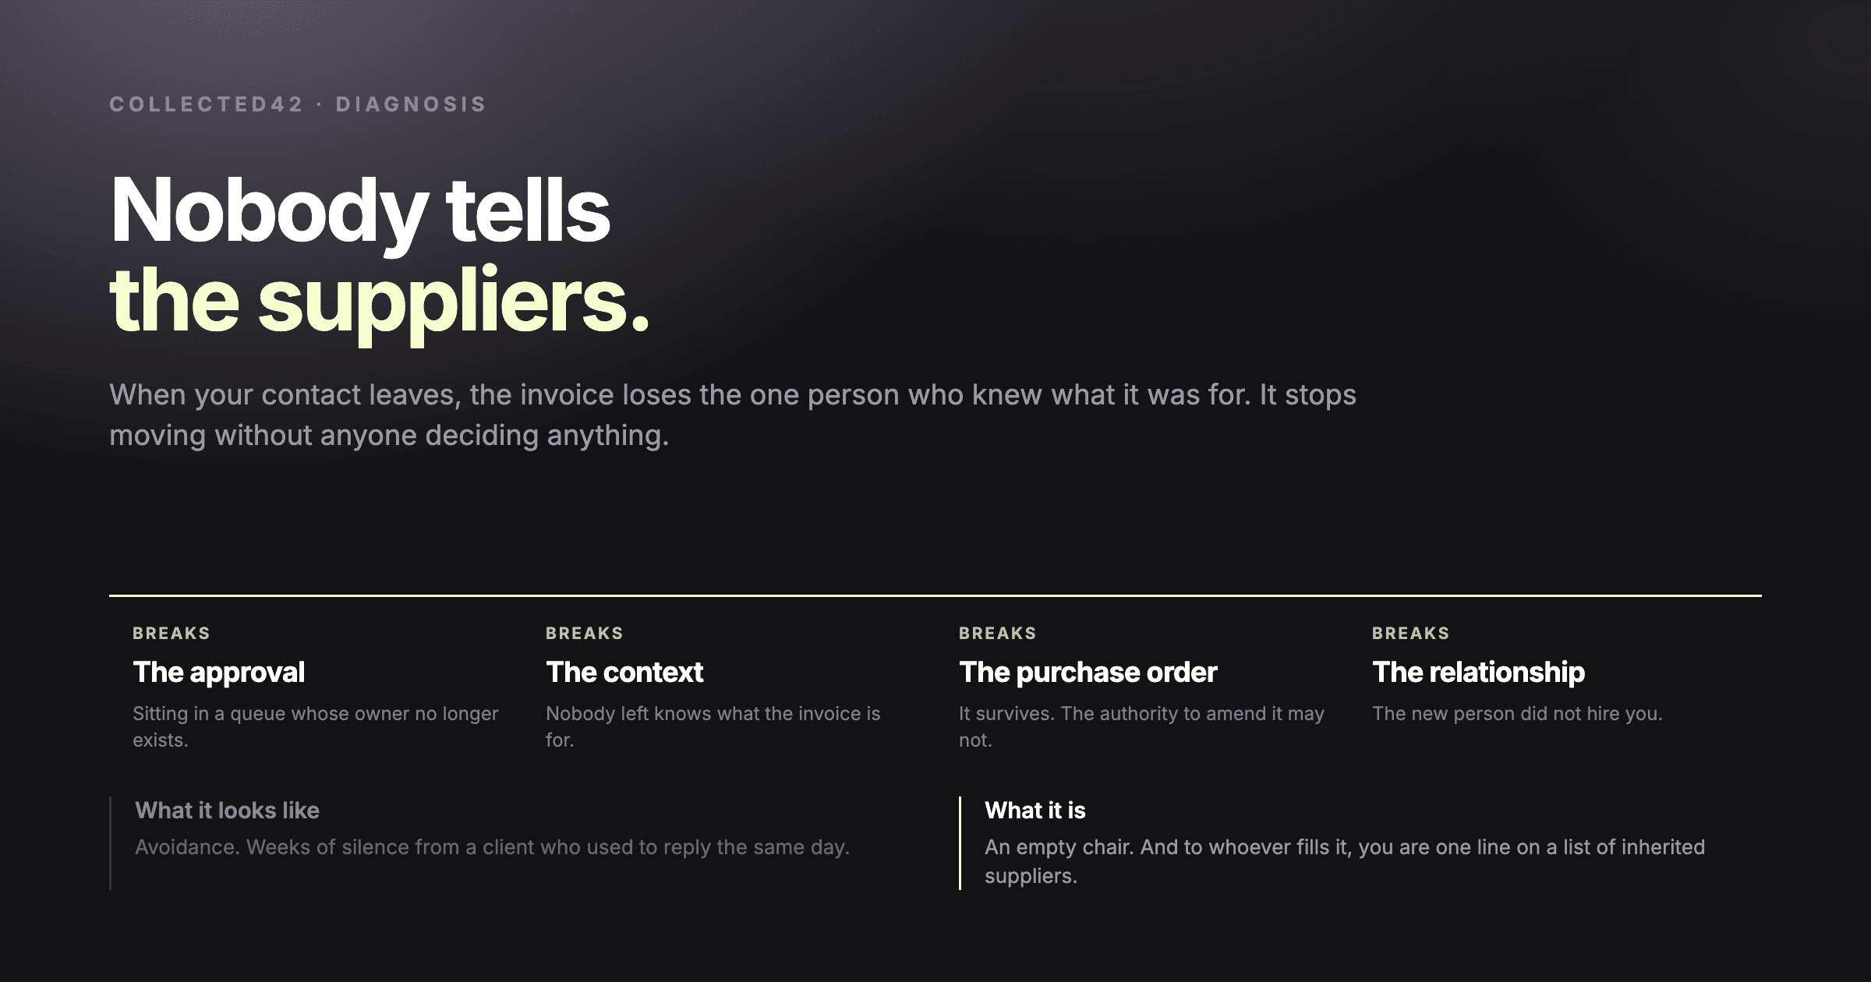Click the highlighted 'the suppliers.' headline
This screenshot has height=982, width=1871.
(x=380, y=302)
